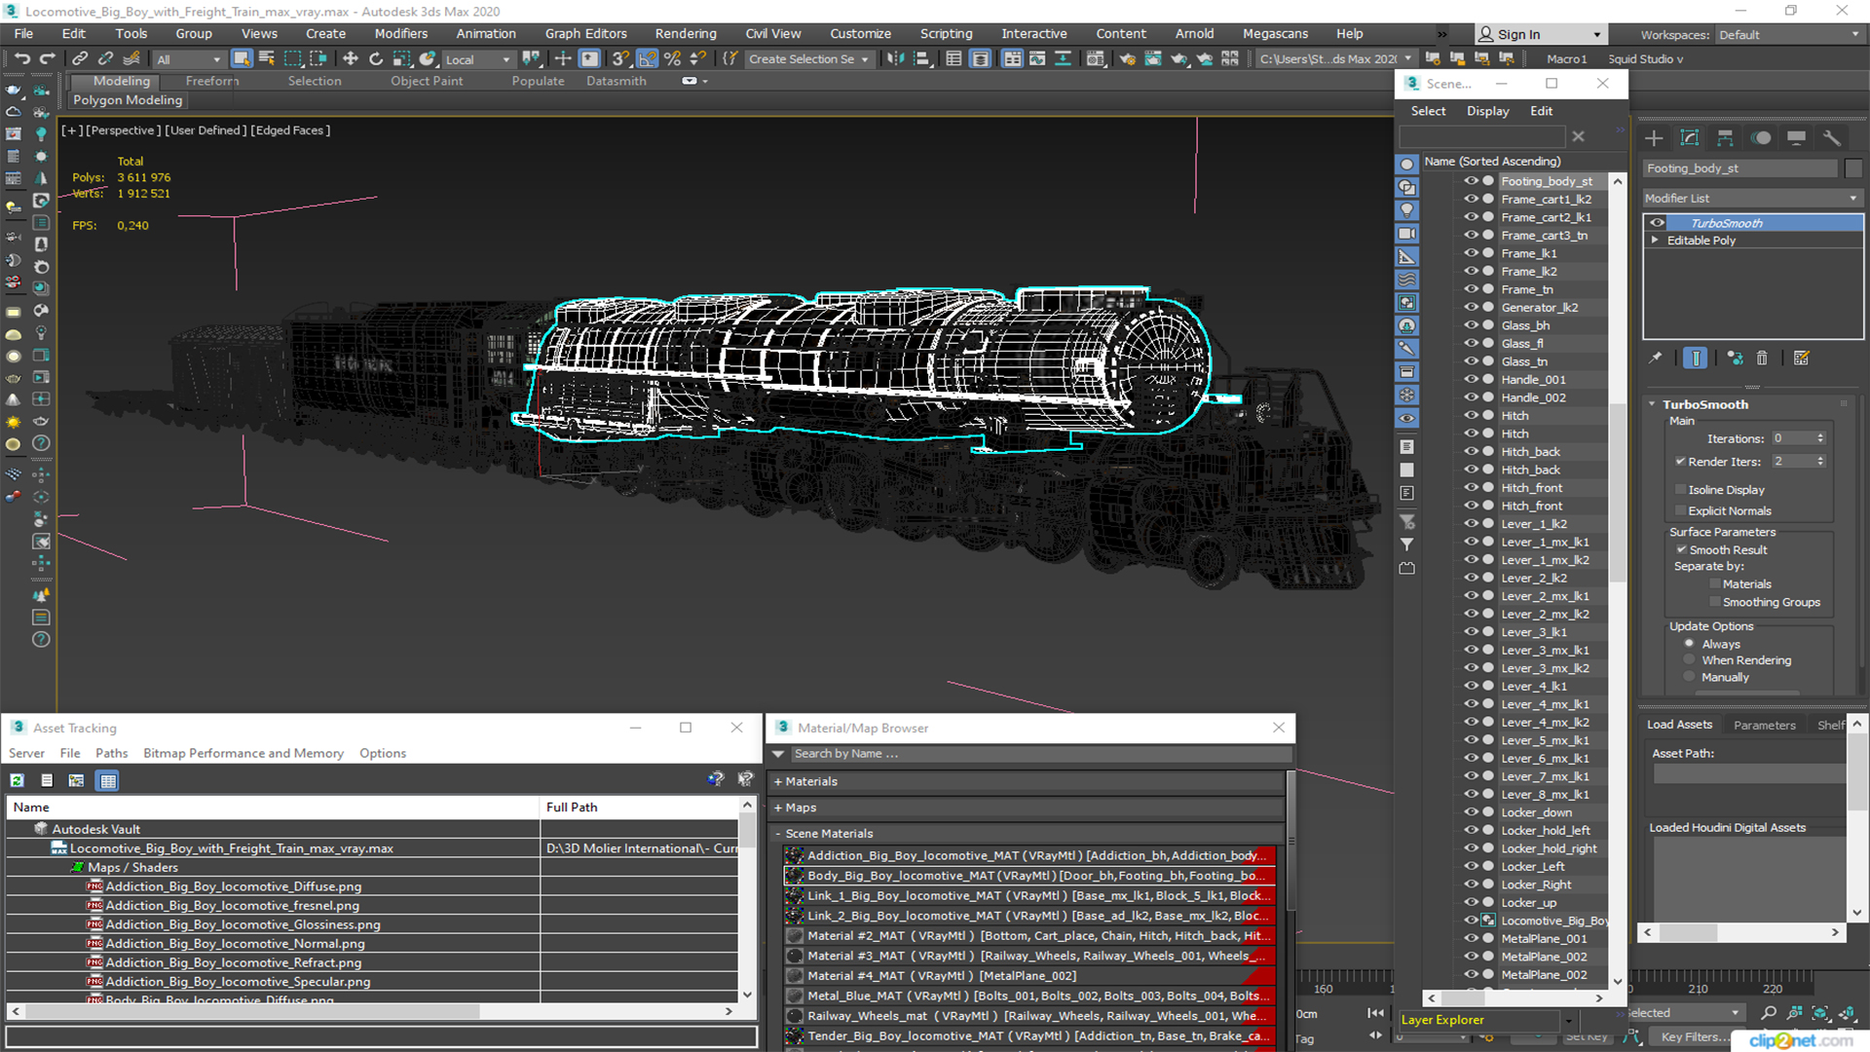Viewport: 1870px width, 1052px height.
Task: Toggle lights filter in Scene Explorer
Action: pyautogui.click(x=1407, y=210)
